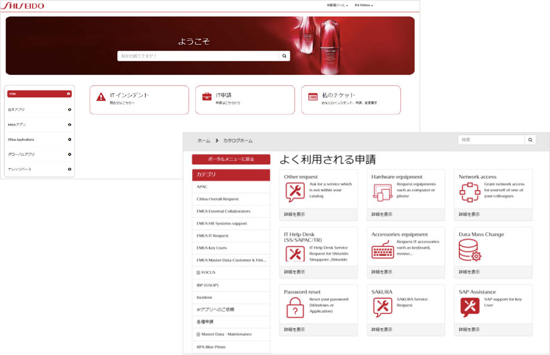Click 詳細を表示 under Password reset
The height and width of the screenshot is (355, 550).
pos(294,329)
